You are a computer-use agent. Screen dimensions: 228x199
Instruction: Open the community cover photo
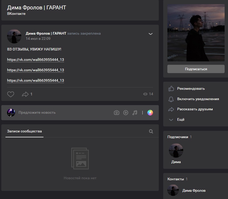196,33
